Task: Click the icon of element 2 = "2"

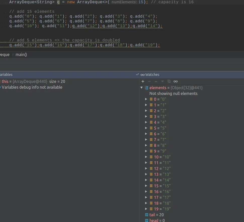Action: tap(151, 111)
